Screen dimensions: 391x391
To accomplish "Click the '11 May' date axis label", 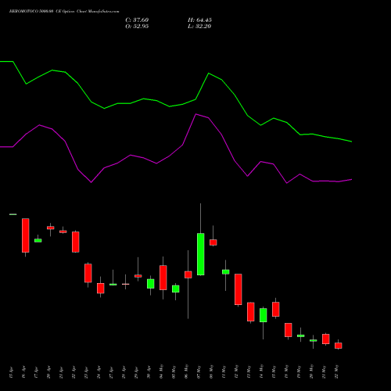I will (x=224, y=371).
